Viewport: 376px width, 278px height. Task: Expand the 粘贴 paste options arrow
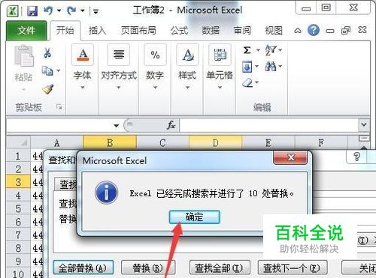click(x=23, y=89)
